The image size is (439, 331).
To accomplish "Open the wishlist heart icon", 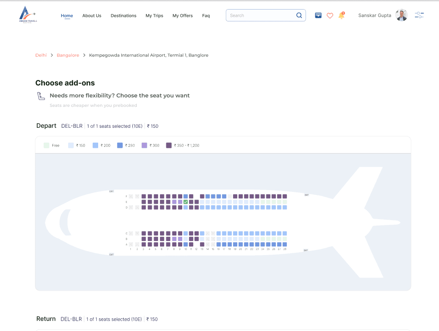I will [x=330, y=15].
